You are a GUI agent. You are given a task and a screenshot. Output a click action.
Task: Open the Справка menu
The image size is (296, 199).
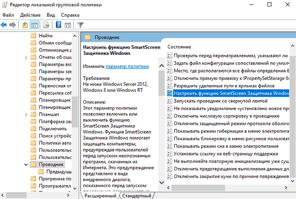point(70,15)
